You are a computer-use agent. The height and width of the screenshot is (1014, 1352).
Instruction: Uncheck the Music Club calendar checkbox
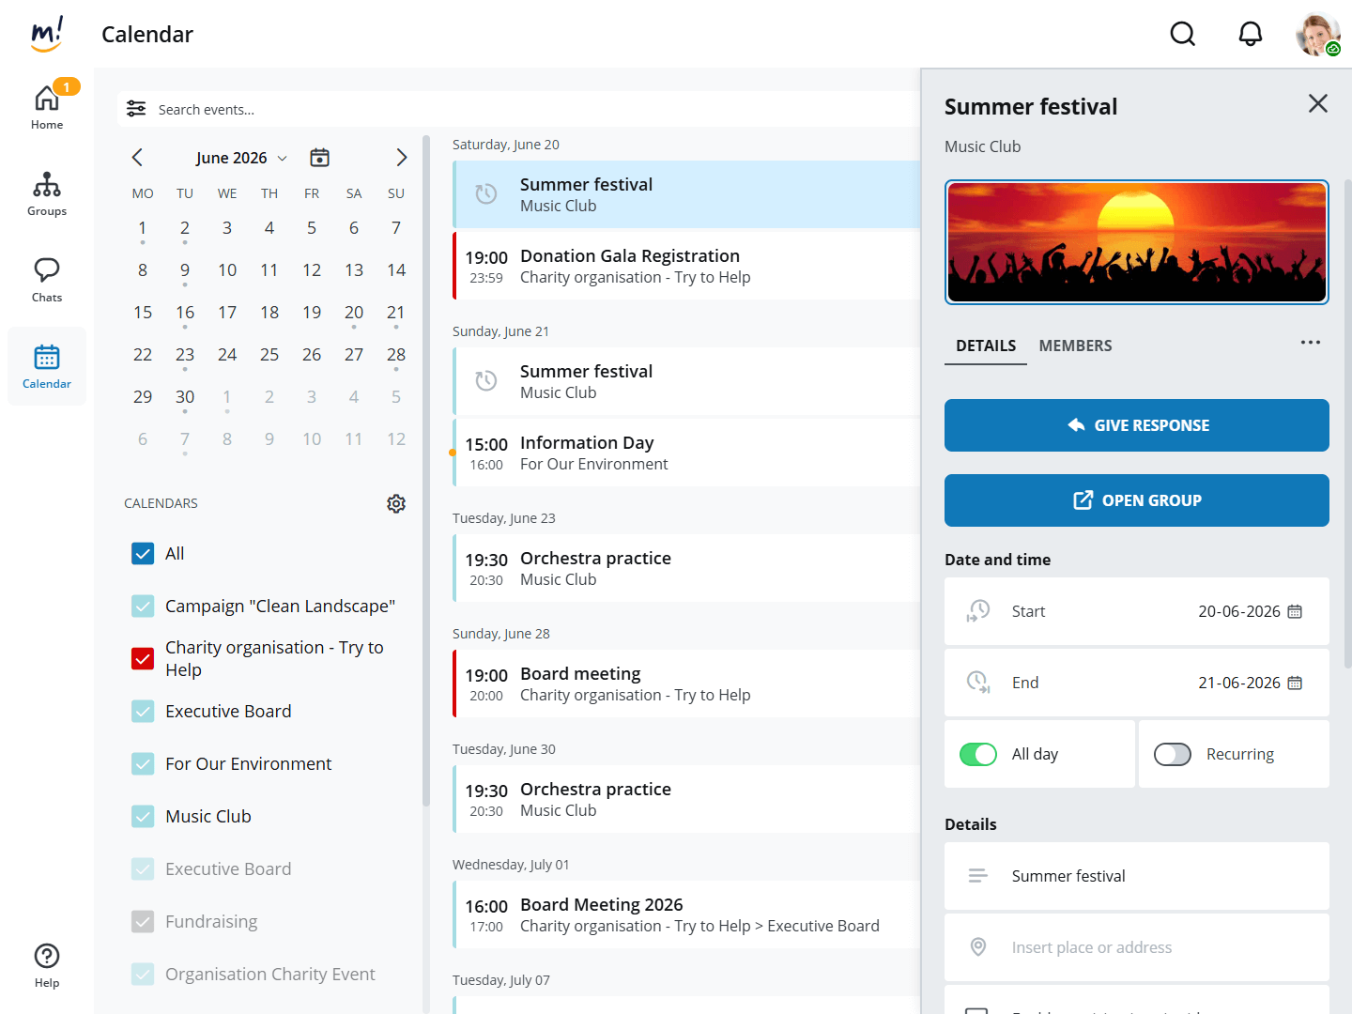click(143, 816)
